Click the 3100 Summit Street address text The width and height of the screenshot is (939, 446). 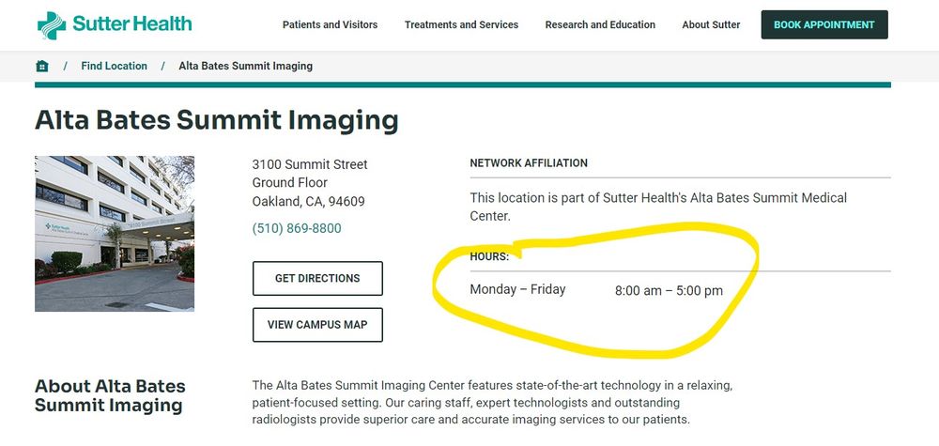tap(310, 165)
